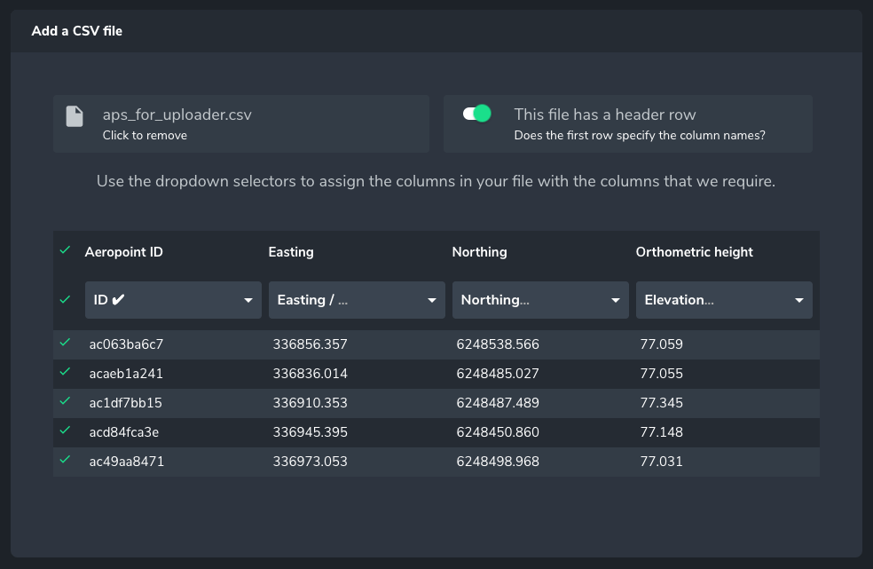Click the green checkmark for row ac49aa8471
Viewport: 873px width, 569px height.
coord(65,460)
